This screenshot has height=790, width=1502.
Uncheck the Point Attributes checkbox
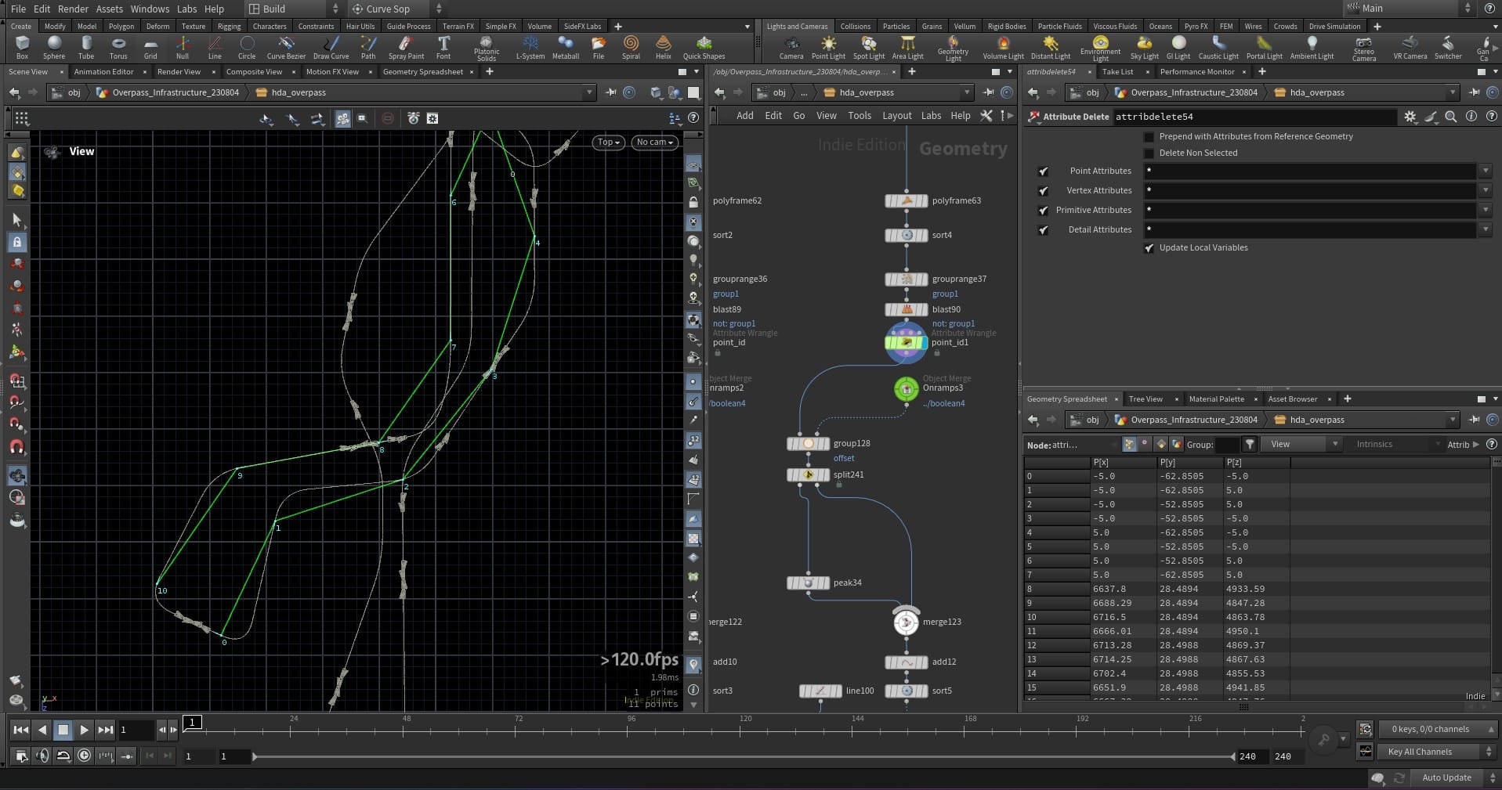1043,171
